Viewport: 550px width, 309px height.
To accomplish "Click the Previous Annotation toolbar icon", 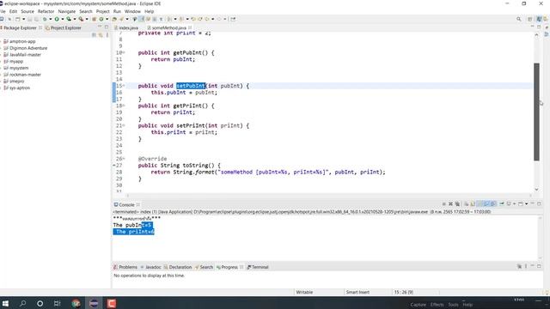I will pyautogui.click(x=181, y=19).
